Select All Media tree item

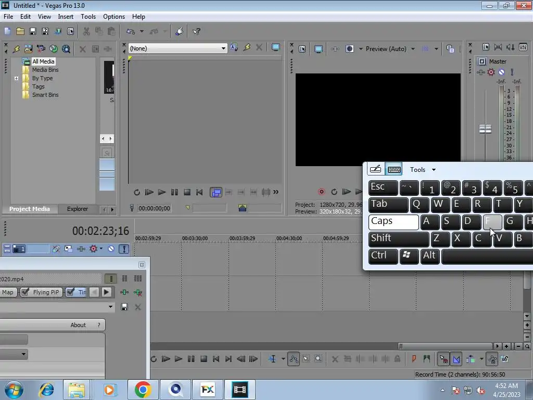[x=43, y=61]
